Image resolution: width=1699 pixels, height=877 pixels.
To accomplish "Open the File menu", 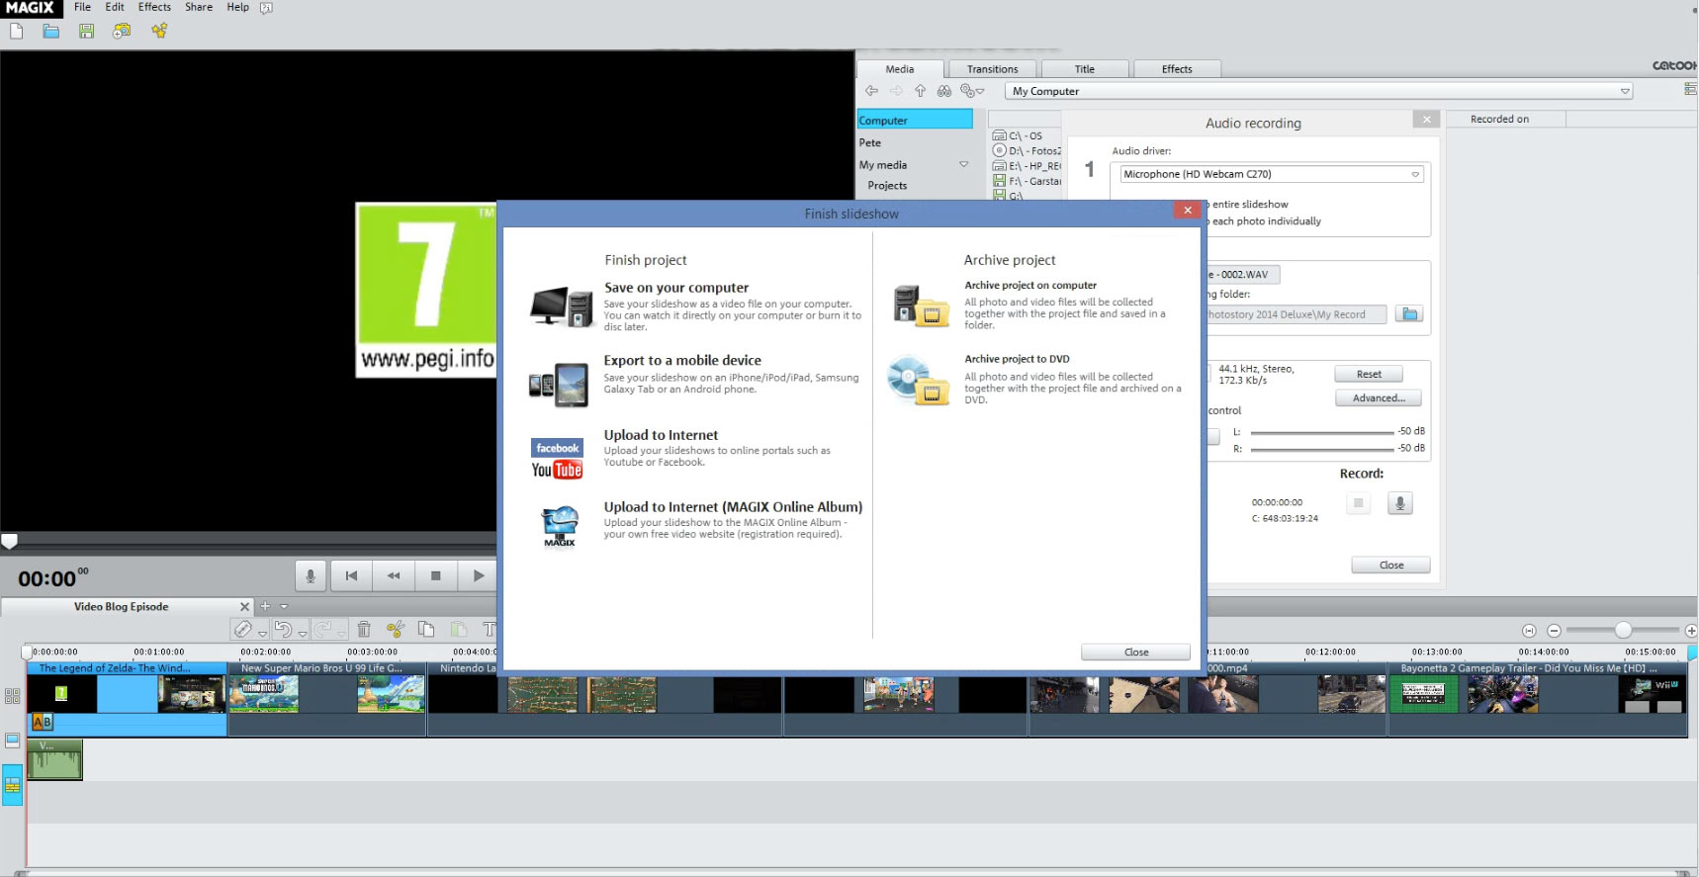I will click(x=82, y=7).
